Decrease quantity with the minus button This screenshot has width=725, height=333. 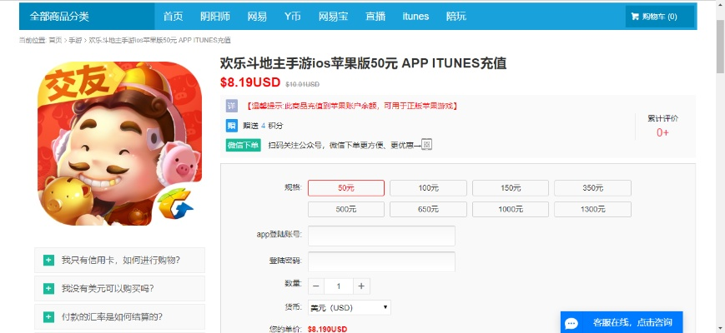316,286
